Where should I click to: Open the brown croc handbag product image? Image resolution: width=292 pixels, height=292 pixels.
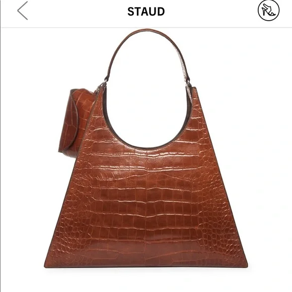pos(146,148)
